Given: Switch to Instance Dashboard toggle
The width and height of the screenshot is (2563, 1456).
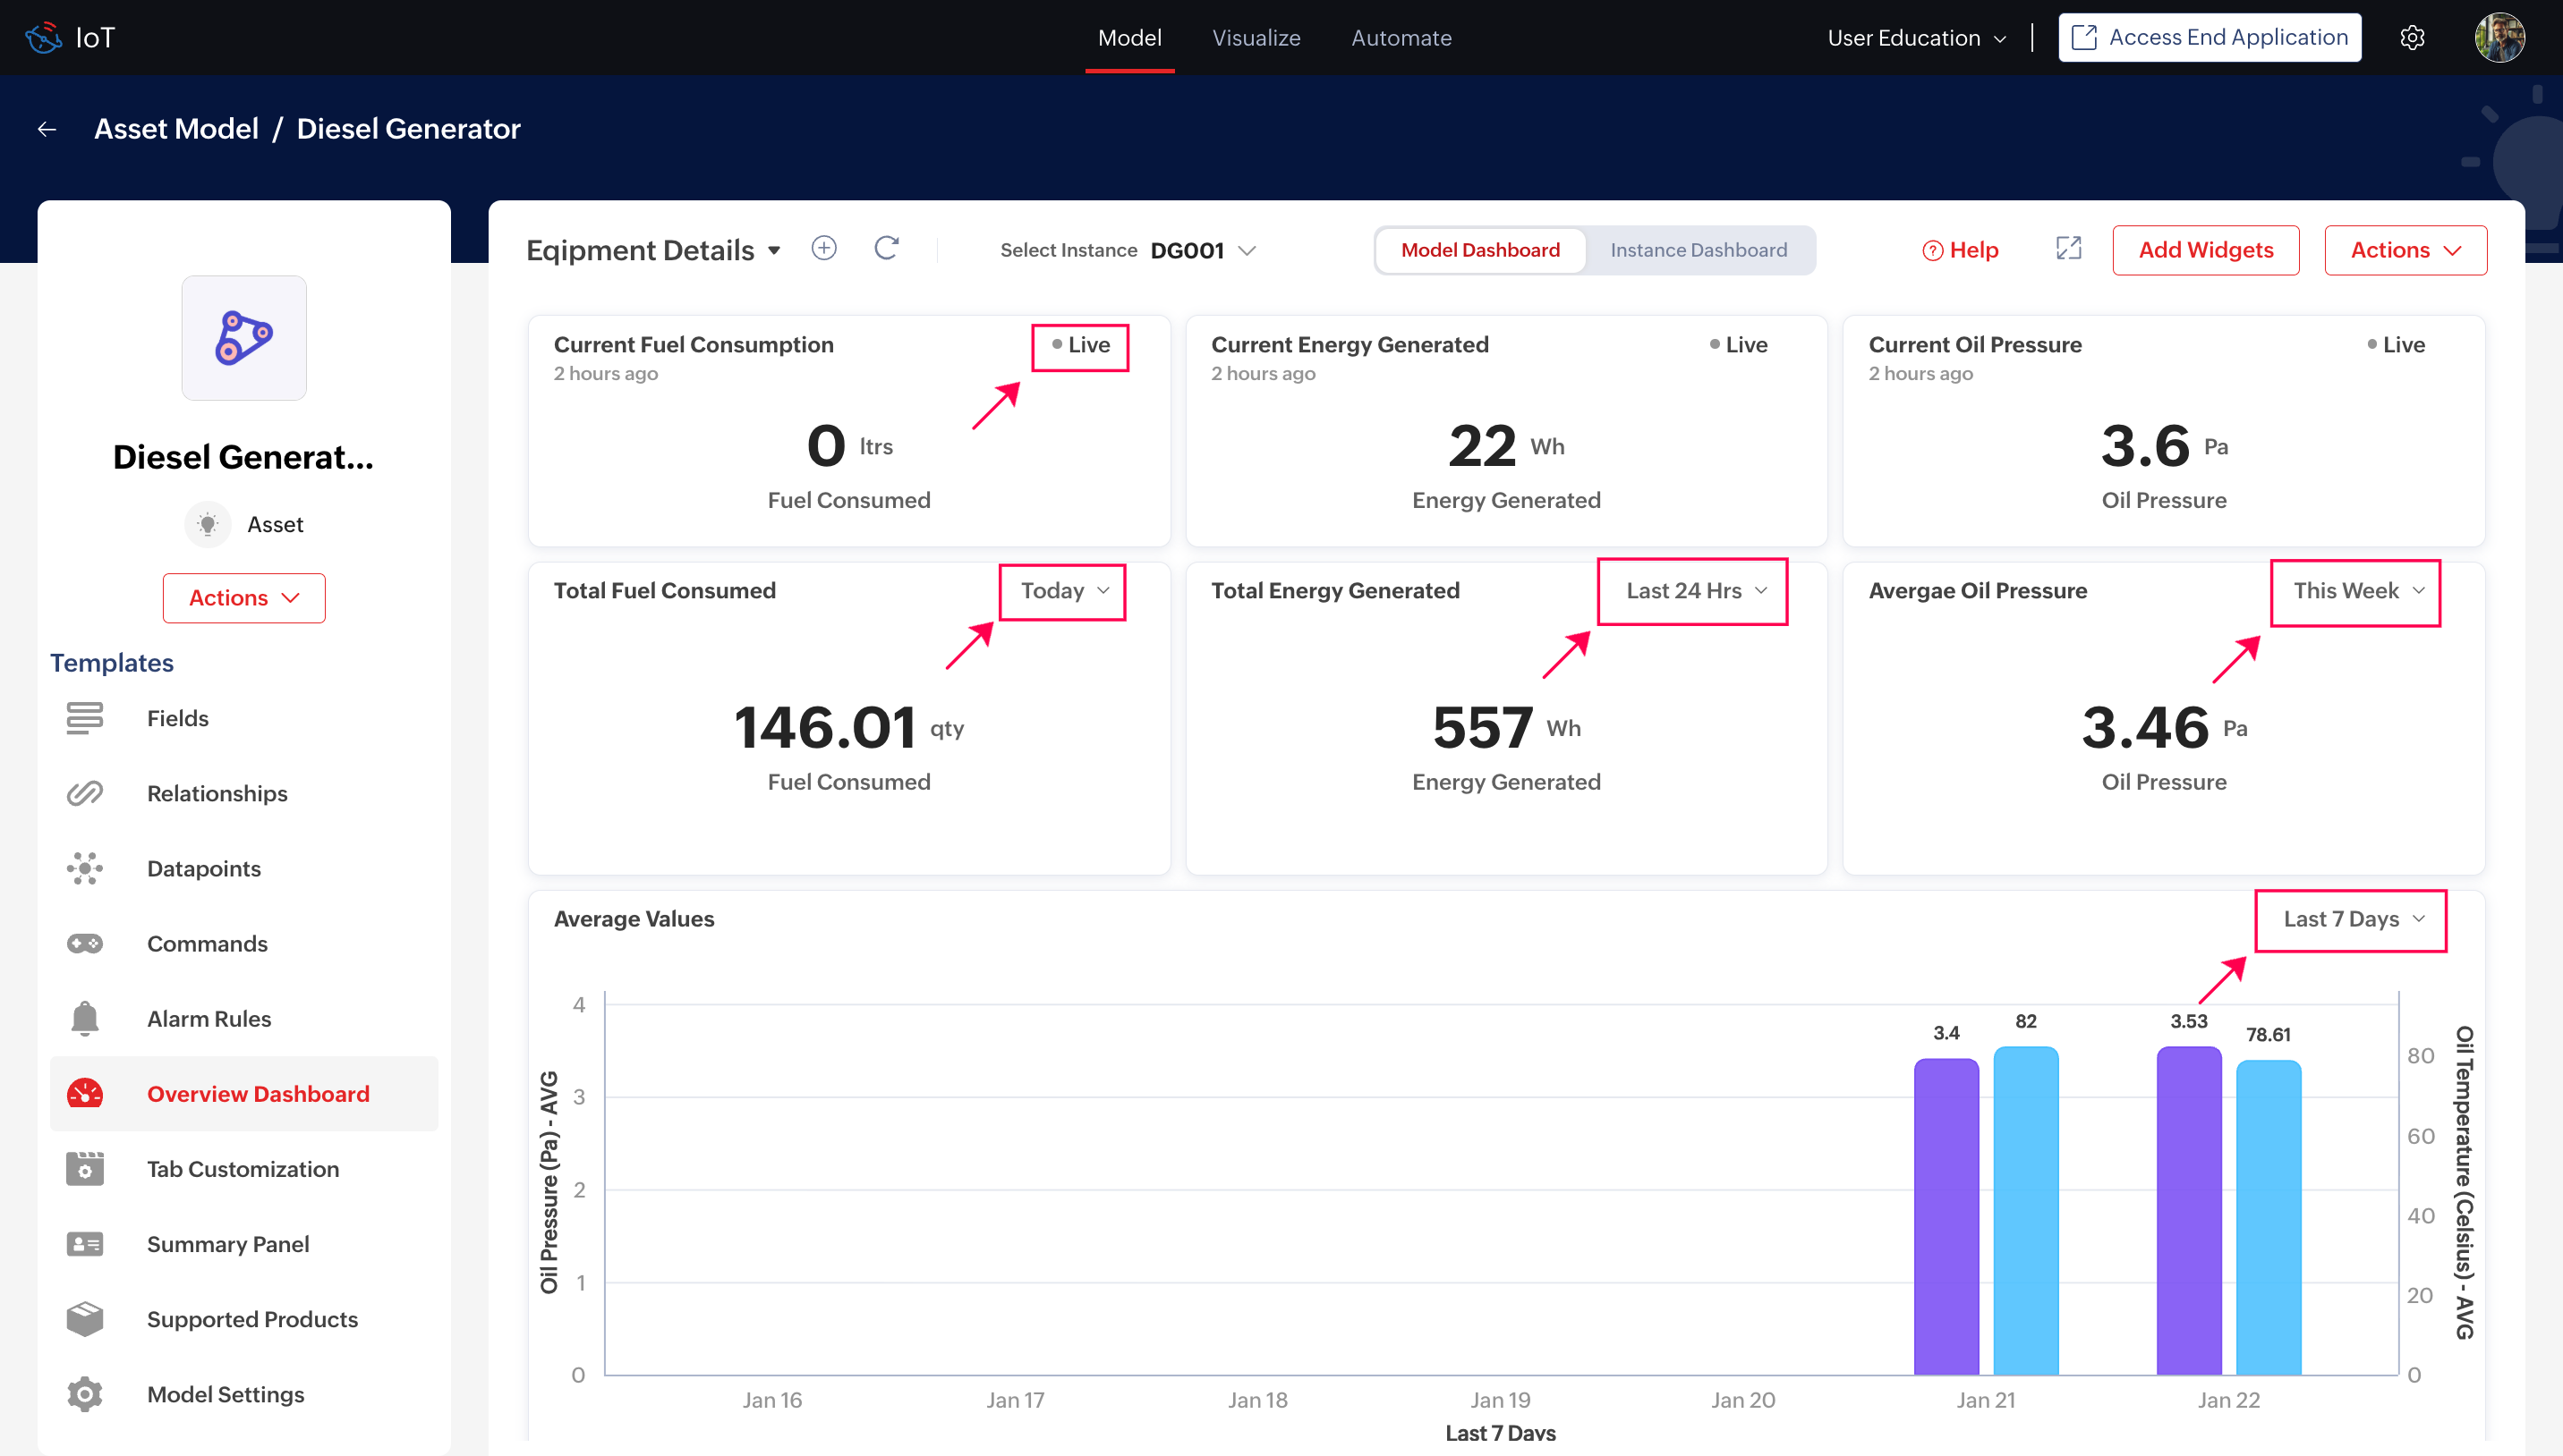Looking at the screenshot, I should [x=1698, y=250].
